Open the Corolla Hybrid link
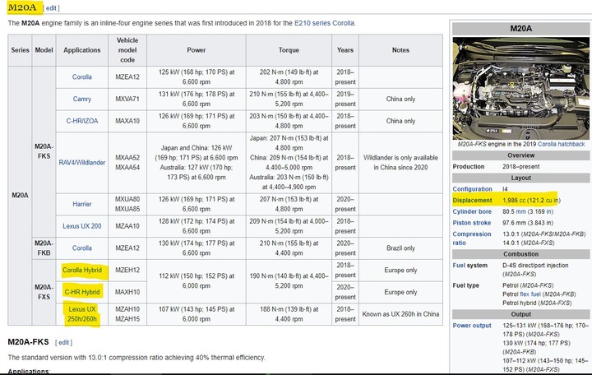The height and width of the screenshot is (375, 592). (x=82, y=270)
